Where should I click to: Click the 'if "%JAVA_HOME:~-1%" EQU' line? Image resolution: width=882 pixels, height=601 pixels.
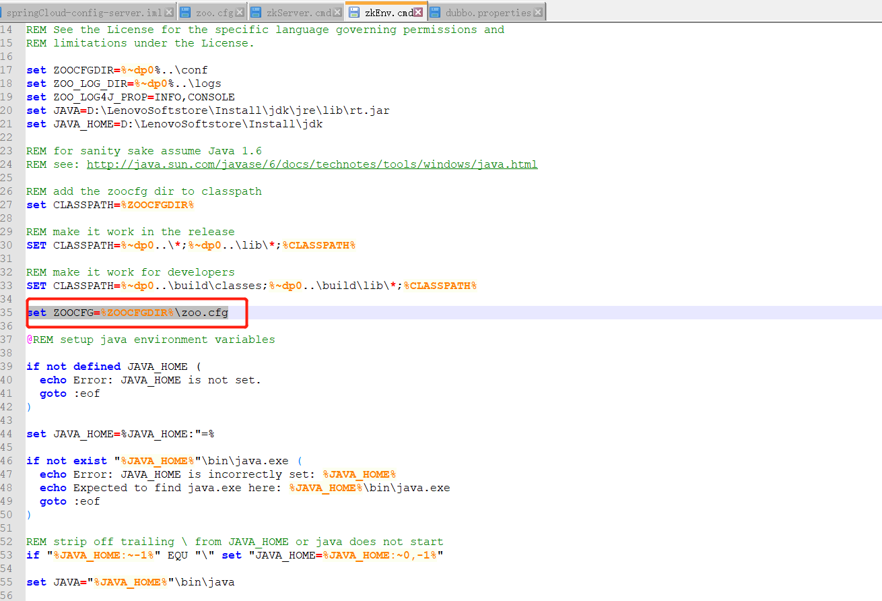(235, 555)
